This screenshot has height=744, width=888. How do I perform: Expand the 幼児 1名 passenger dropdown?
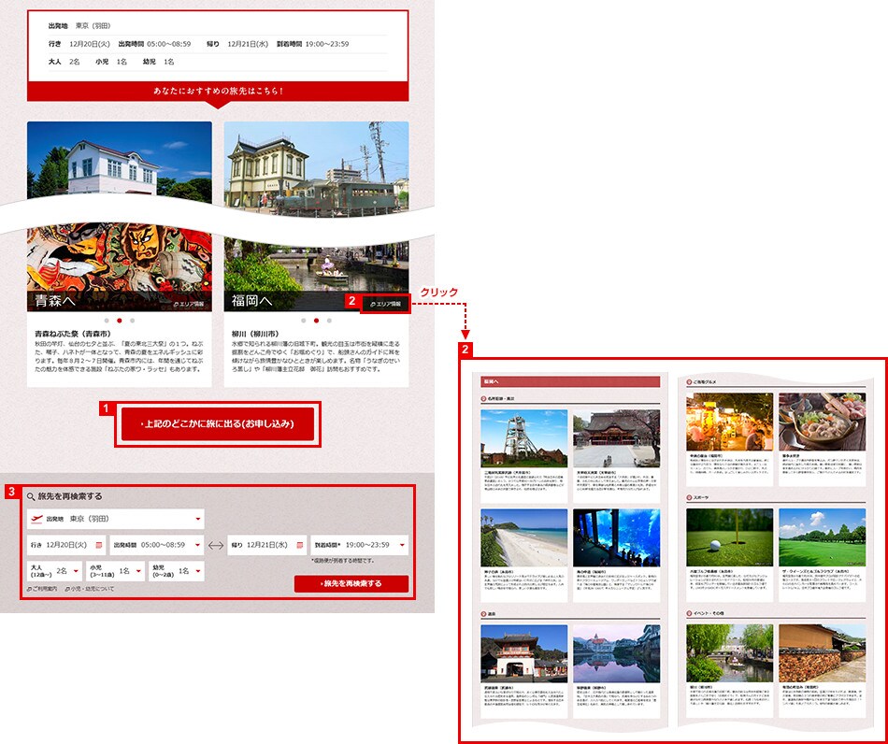(196, 571)
